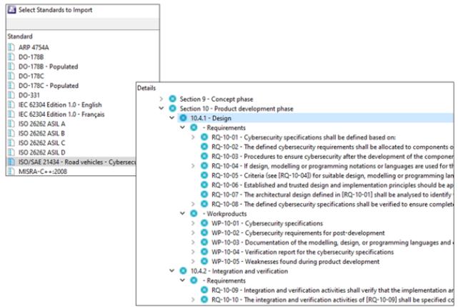This screenshot has height=307, width=463.
Task: Click the document icon beside DO-178B - Populated
Action: [x=11, y=67]
